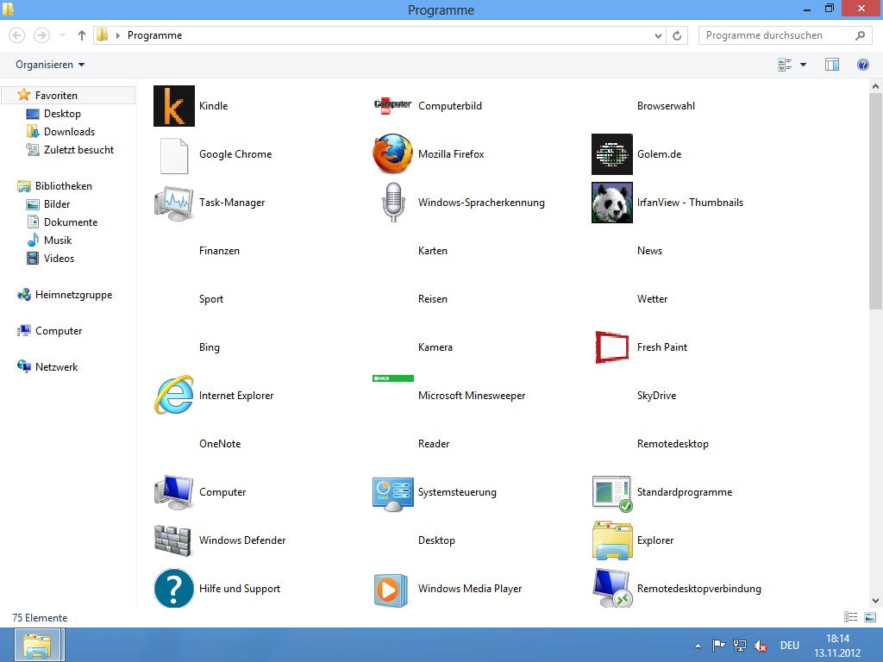Select the Karten entry

pyautogui.click(x=433, y=251)
